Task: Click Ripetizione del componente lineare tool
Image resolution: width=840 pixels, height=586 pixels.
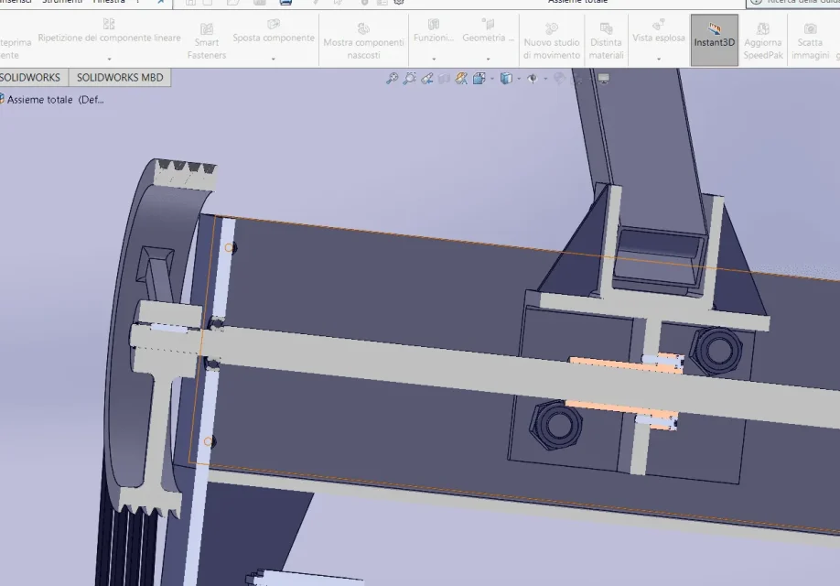Action: point(109,31)
